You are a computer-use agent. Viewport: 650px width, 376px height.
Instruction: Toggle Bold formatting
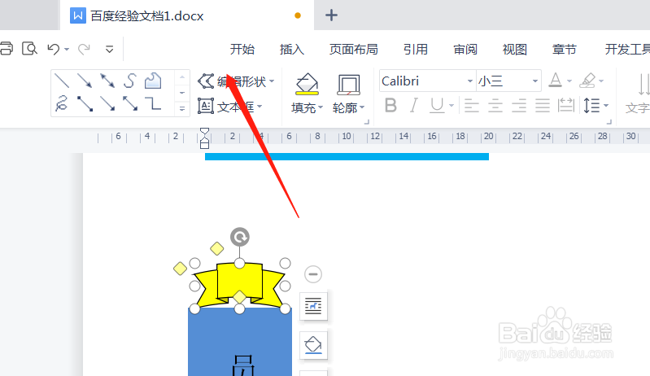[390, 105]
